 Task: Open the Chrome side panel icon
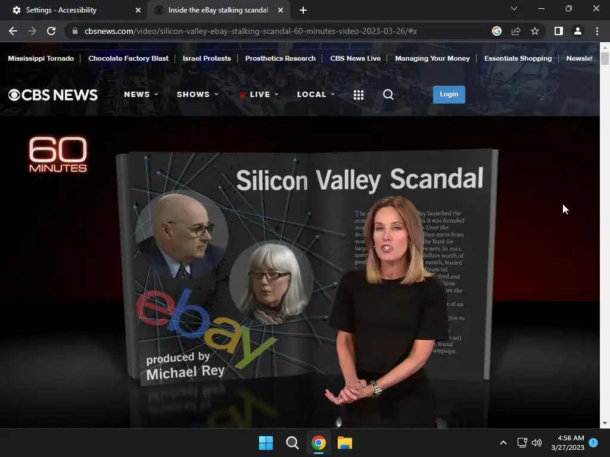click(559, 31)
